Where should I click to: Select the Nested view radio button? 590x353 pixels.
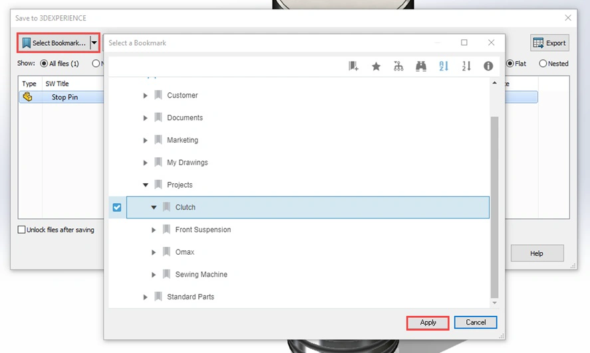click(543, 64)
